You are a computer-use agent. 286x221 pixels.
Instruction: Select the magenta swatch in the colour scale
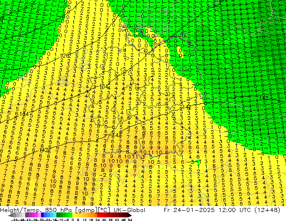36,215
